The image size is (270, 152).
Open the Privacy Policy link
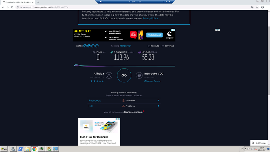pyautogui.click(x=150, y=18)
